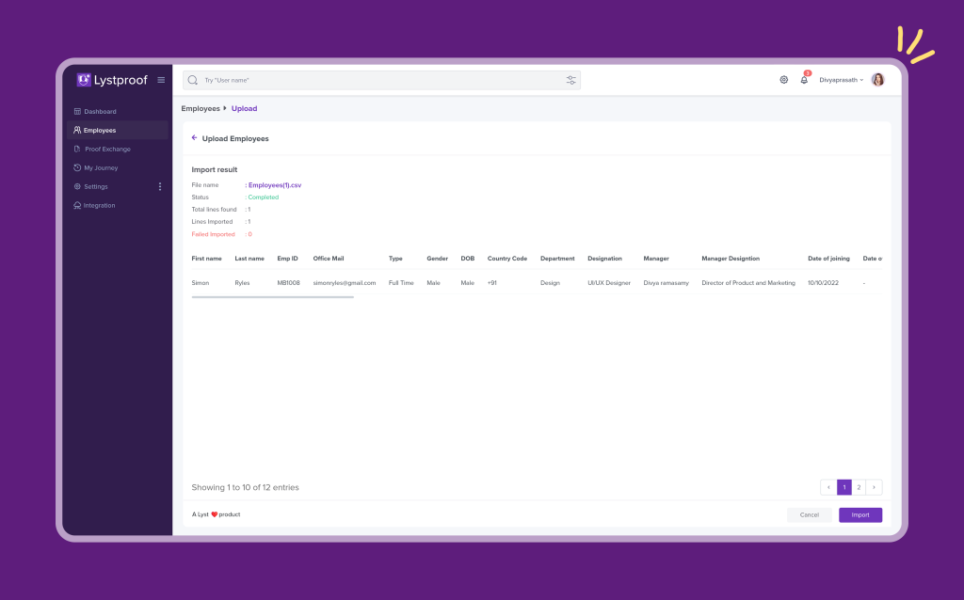
Task: Open settings gear icon in top bar
Action: point(783,80)
